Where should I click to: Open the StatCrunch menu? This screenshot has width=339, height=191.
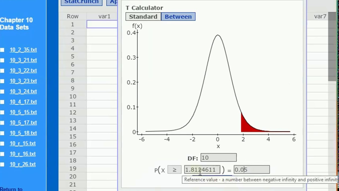[x=82, y=2]
